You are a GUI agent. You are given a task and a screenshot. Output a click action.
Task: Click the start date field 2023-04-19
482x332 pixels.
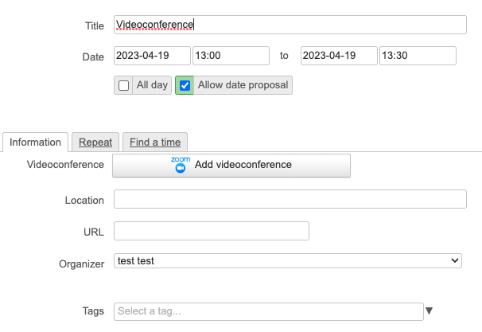click(152, 56)
